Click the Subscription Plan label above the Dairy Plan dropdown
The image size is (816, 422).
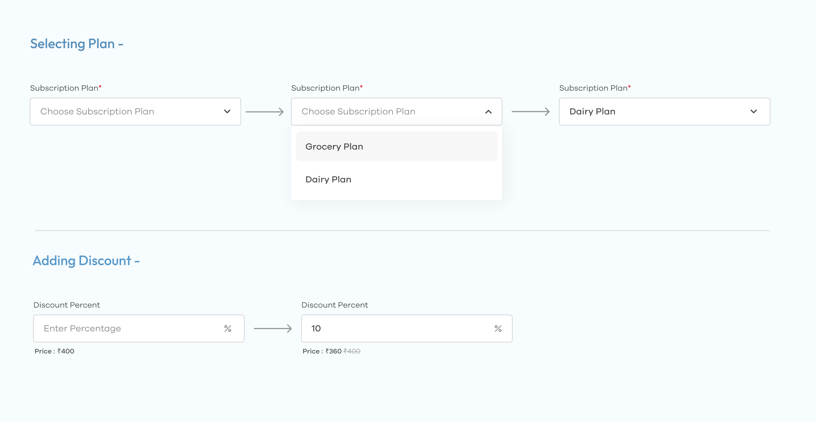(x=595, y=88)
